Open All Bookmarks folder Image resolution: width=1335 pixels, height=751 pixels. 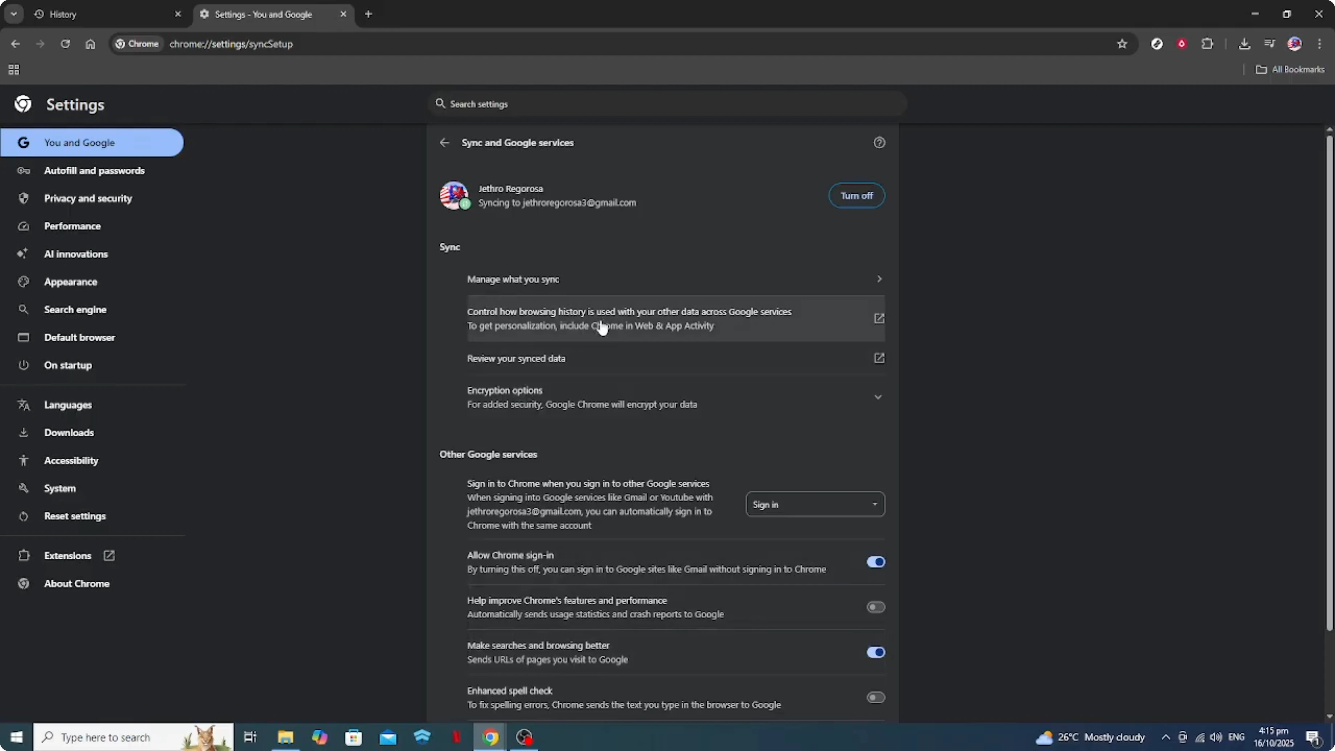tap(1290, 69)
